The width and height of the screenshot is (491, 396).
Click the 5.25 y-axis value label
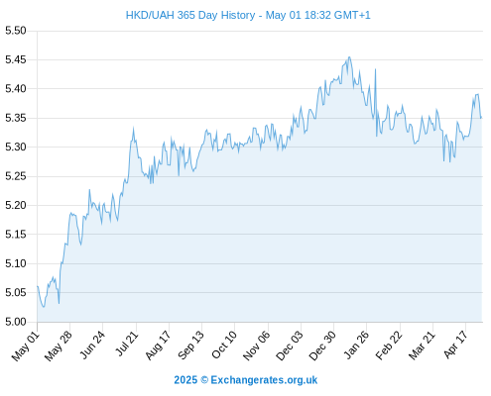click(16, 176)
